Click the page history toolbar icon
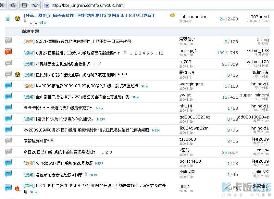Viewport: 274px width, 199px height. click(x=24, y=5)
